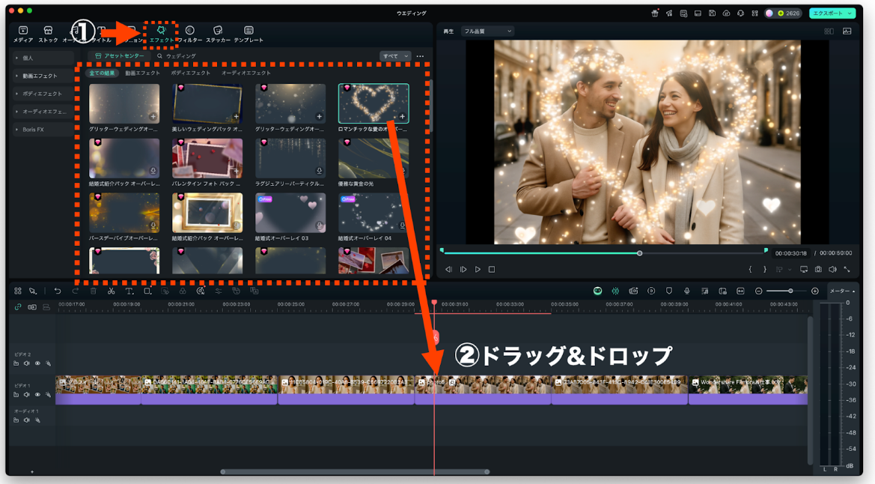Viewport: 875px width, 484px height.
Task: Open the メーター dropdown
Action: click(842, 291)
